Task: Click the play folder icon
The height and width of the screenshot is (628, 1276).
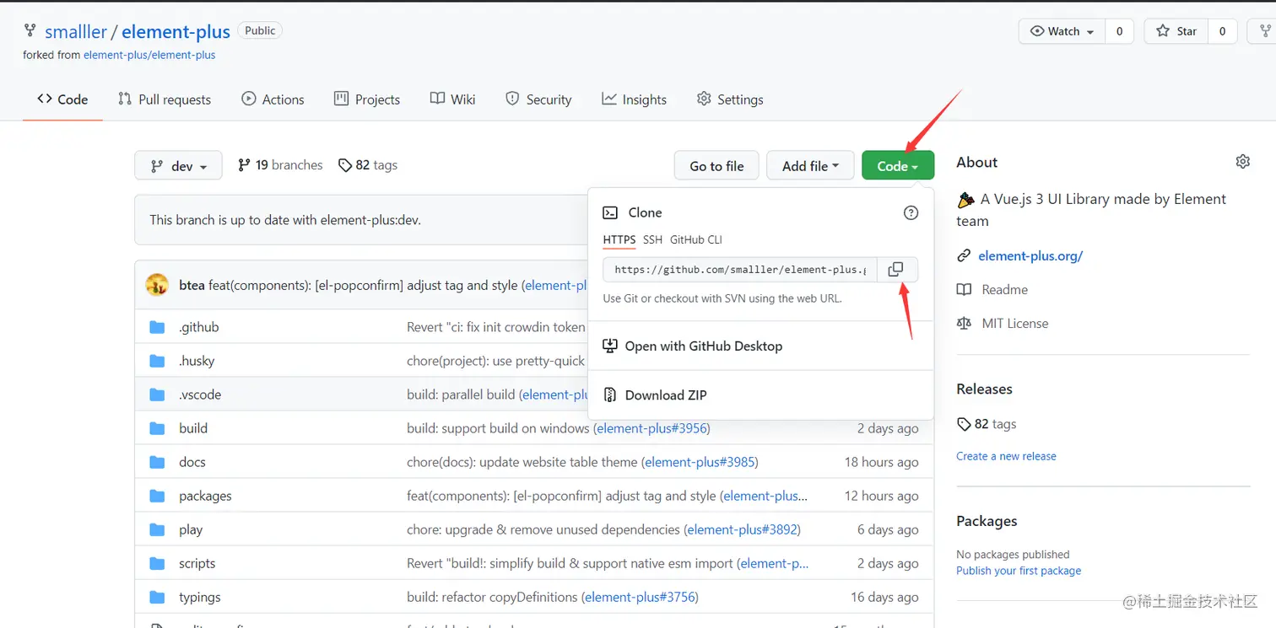Action: [x=157, y=529]
